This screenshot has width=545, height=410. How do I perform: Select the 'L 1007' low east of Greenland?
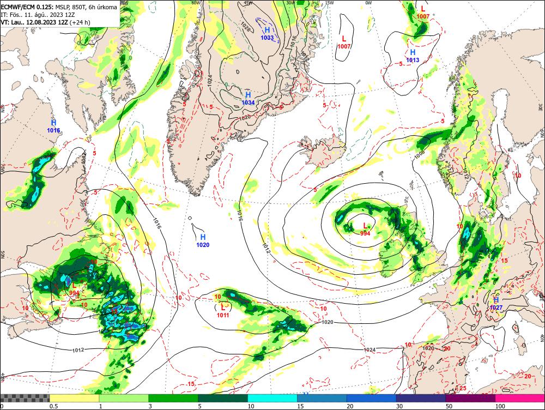pos(344,42)
